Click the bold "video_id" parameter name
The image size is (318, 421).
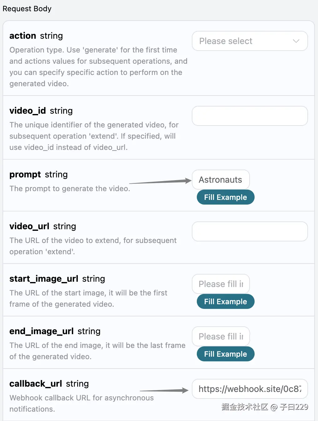point(27,111)
